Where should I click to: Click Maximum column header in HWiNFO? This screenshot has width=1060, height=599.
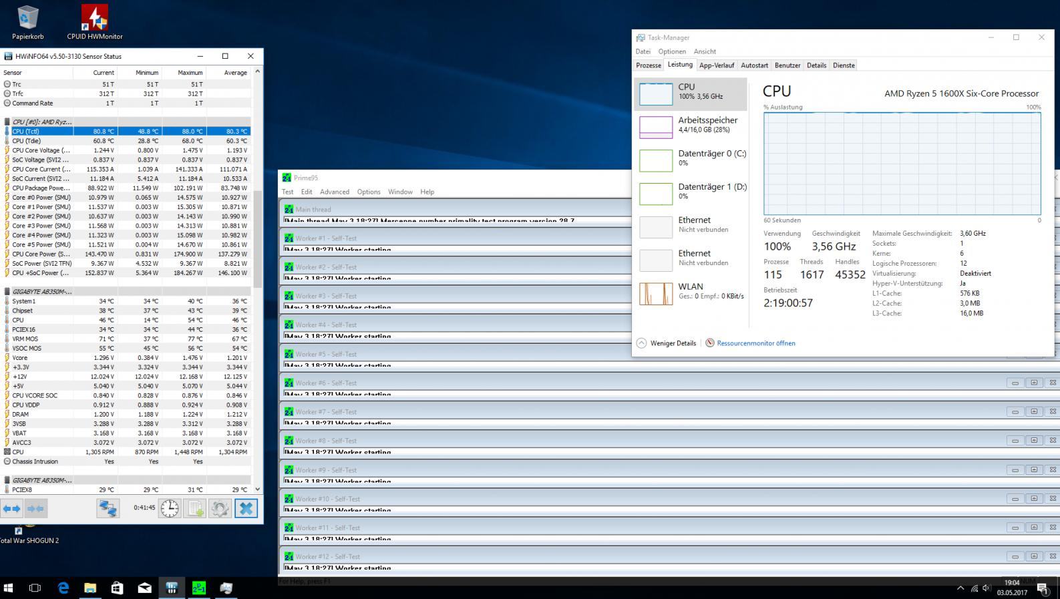[184, 72]
